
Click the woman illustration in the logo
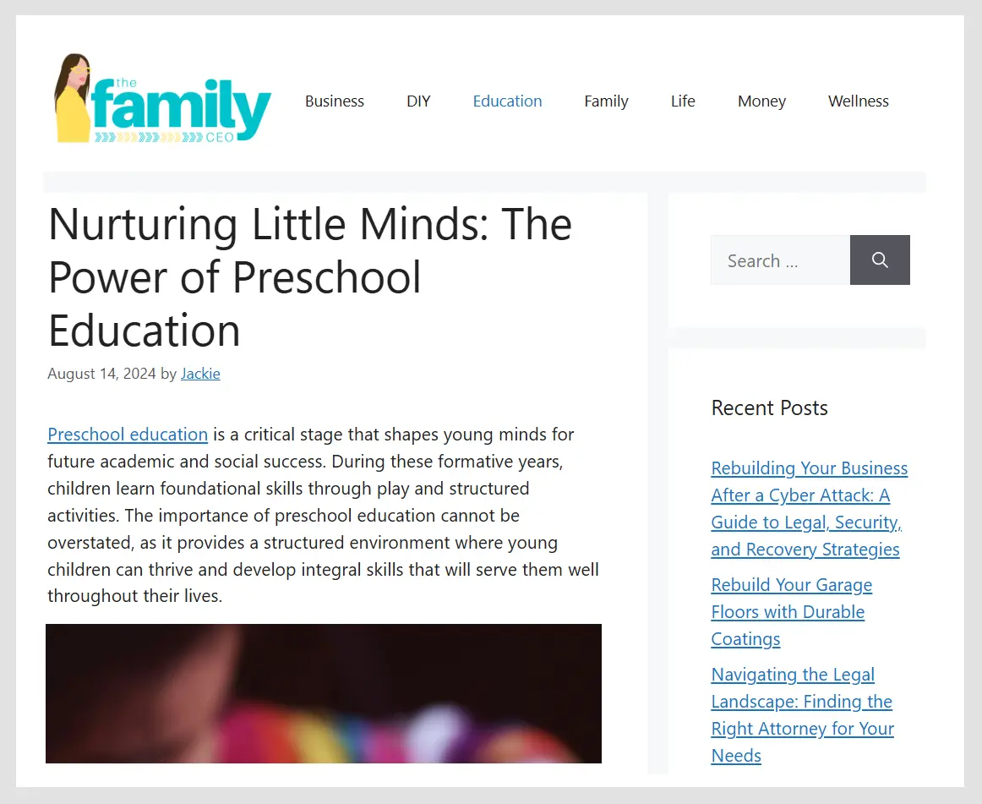[x=73, y=98]
